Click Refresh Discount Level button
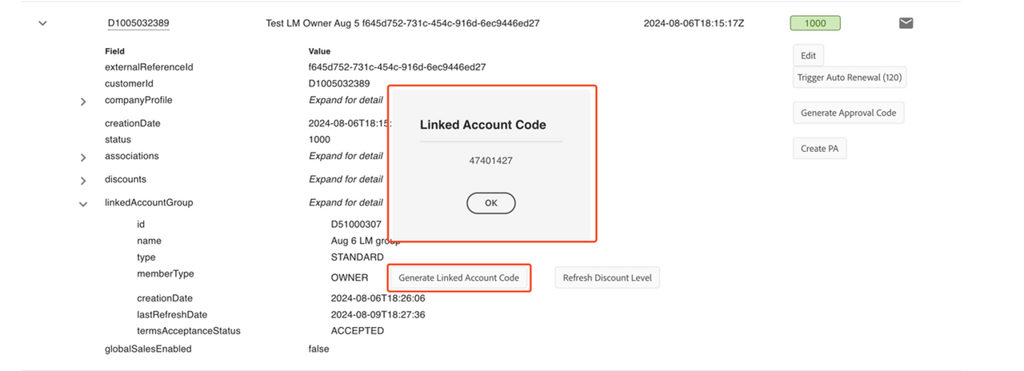1024x371 pixels. point(607,278)
